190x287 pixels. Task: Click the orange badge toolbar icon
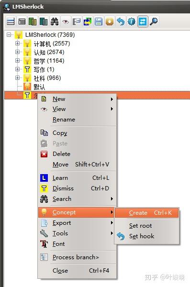110,22
